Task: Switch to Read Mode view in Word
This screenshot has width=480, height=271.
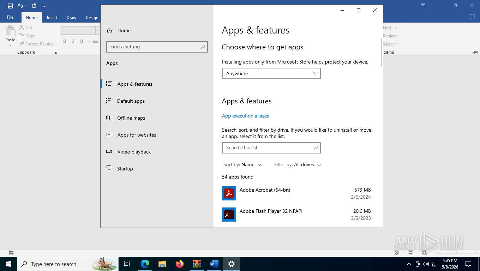Action: point(396,253)
